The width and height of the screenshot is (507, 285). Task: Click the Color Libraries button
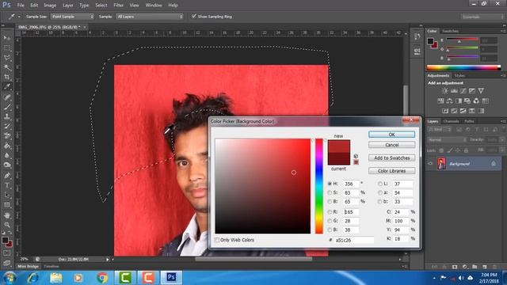tap(391, 171)
